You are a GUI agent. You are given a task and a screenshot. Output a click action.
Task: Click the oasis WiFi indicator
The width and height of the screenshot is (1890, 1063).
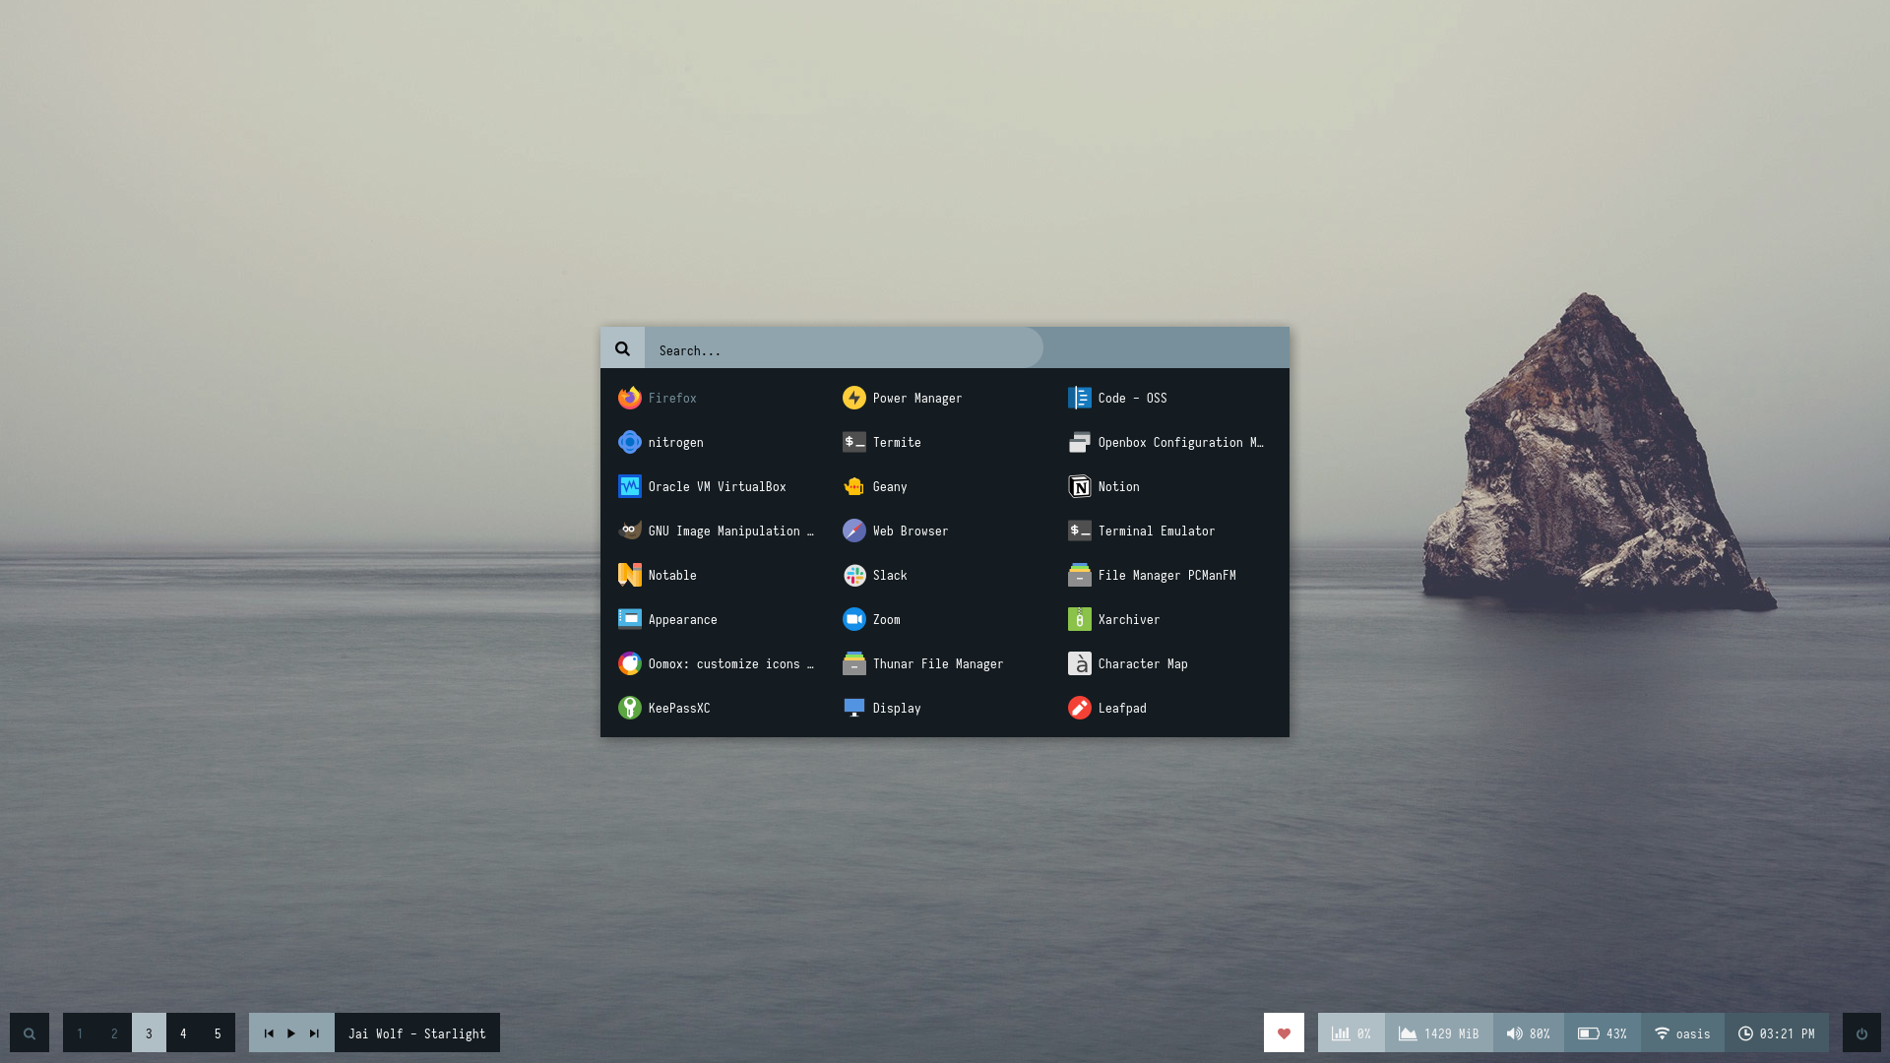pyautogui.click(x=1681, y=1033)
